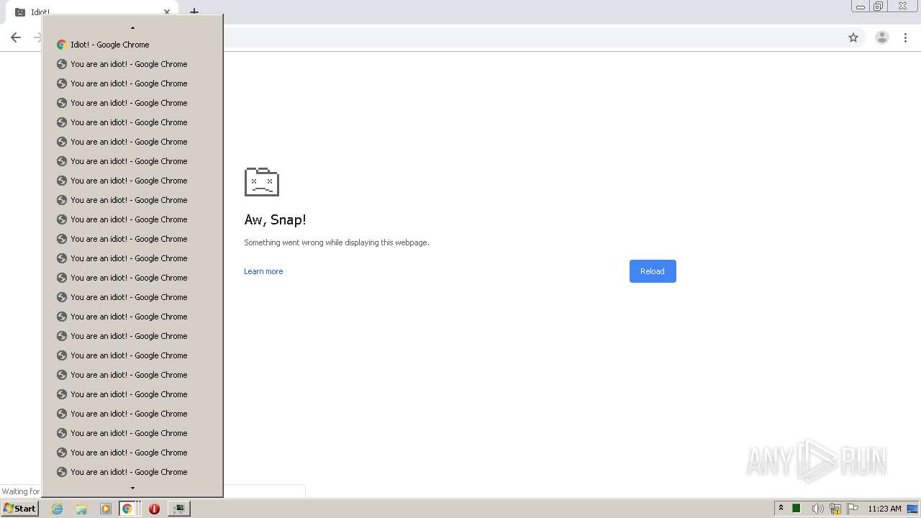This screenshot has width=921, height=518.
Task: Open the network status icon with warning
Action: tap(835, 509)
